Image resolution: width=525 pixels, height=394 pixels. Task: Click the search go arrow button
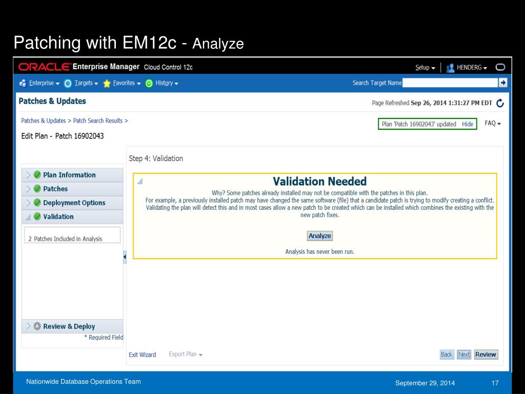(502, 83)
